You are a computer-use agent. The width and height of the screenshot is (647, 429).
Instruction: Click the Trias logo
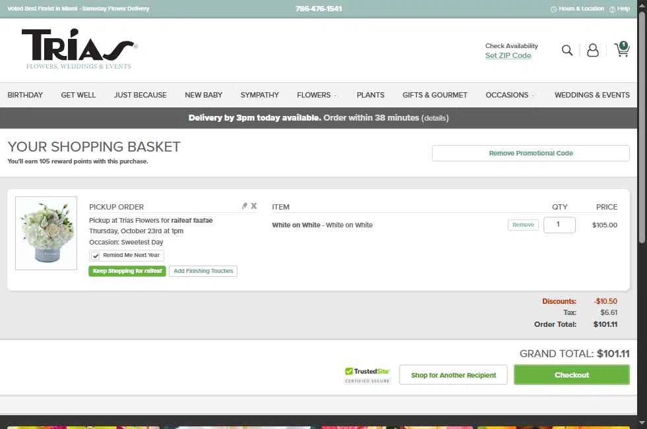79,49
